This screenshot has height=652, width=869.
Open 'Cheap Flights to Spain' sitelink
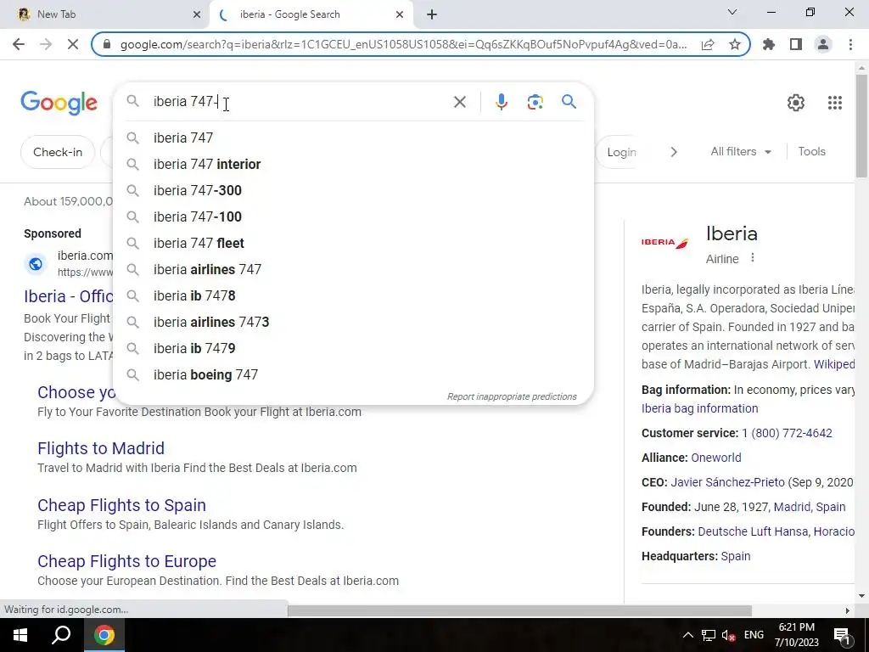pyautogui.click(x=121, y=505)
